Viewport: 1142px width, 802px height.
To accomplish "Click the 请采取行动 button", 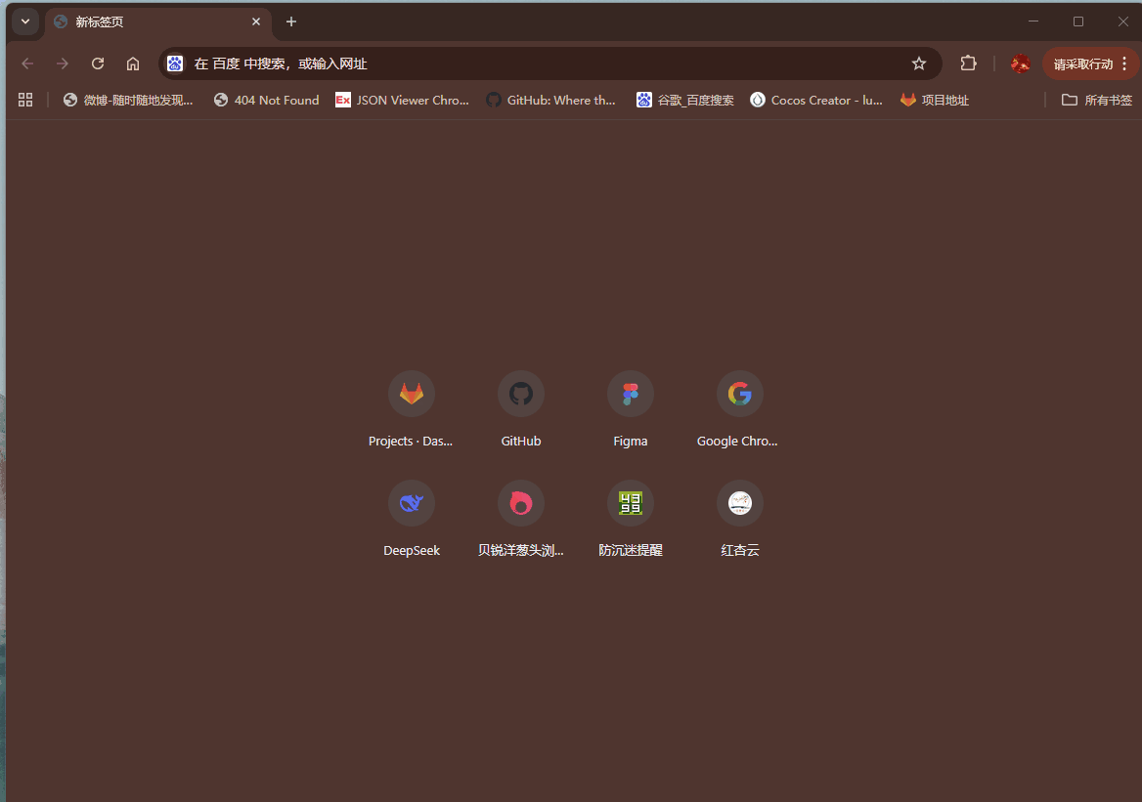I will [1082, 64].
